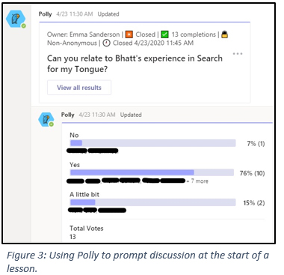This screenshot has height=275, width=284.
Task: Click the 76% (10) vote count
Action: tap(252, 173)
